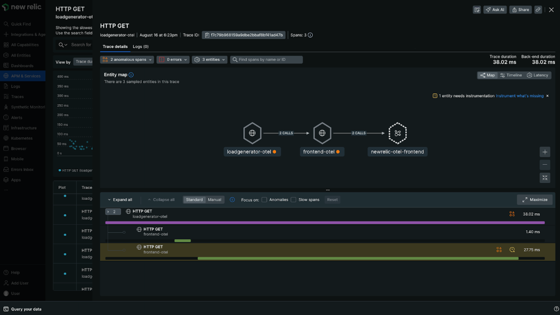Open Query your data bar
Viewport: 560px width, 315px height.
(x=22, y=309)
